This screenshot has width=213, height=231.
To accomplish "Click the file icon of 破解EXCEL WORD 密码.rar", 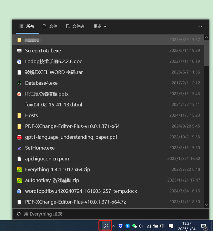I will coord(19,72).
